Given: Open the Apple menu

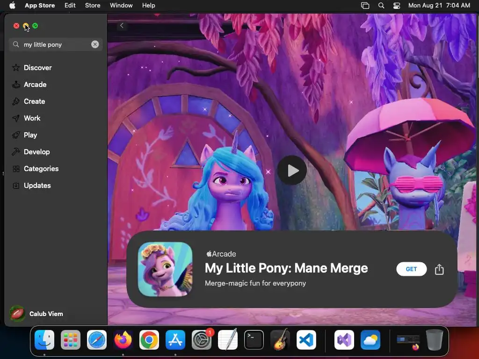Looking at the screenshot, I should coord(12,5).
